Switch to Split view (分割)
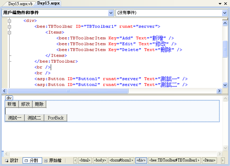Image resolution: width=230 pixels, height=166 pixels. point(32,160)
